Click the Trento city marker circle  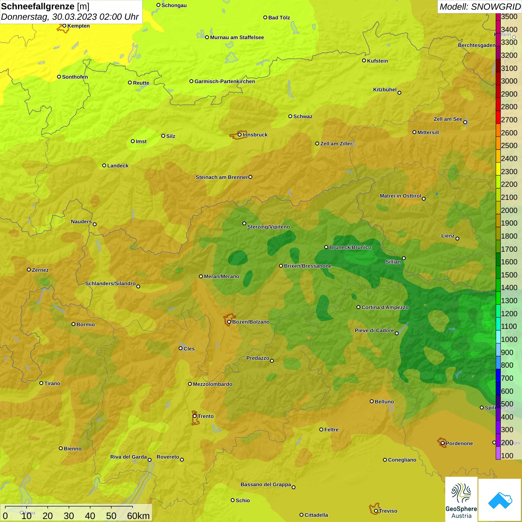(195, 416)
